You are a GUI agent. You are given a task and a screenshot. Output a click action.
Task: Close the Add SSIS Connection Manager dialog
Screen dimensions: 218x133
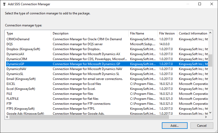point(212,4)
